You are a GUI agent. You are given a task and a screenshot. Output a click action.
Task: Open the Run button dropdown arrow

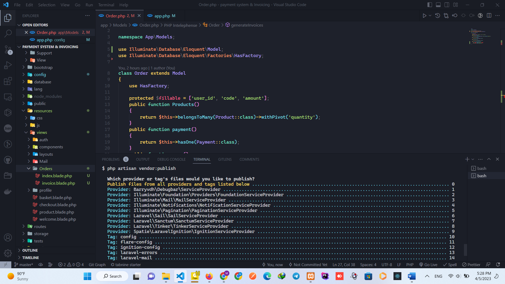tap(430, 16)
